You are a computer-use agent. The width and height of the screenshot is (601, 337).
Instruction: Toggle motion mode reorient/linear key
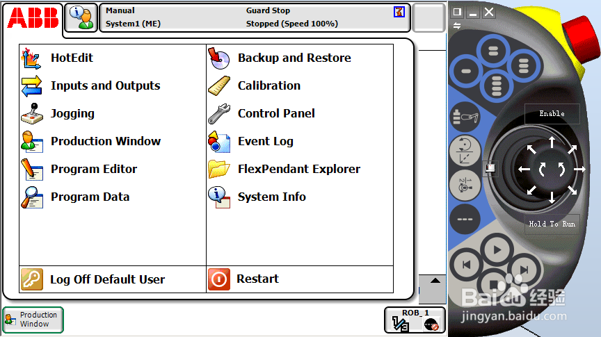pos(465,151)
